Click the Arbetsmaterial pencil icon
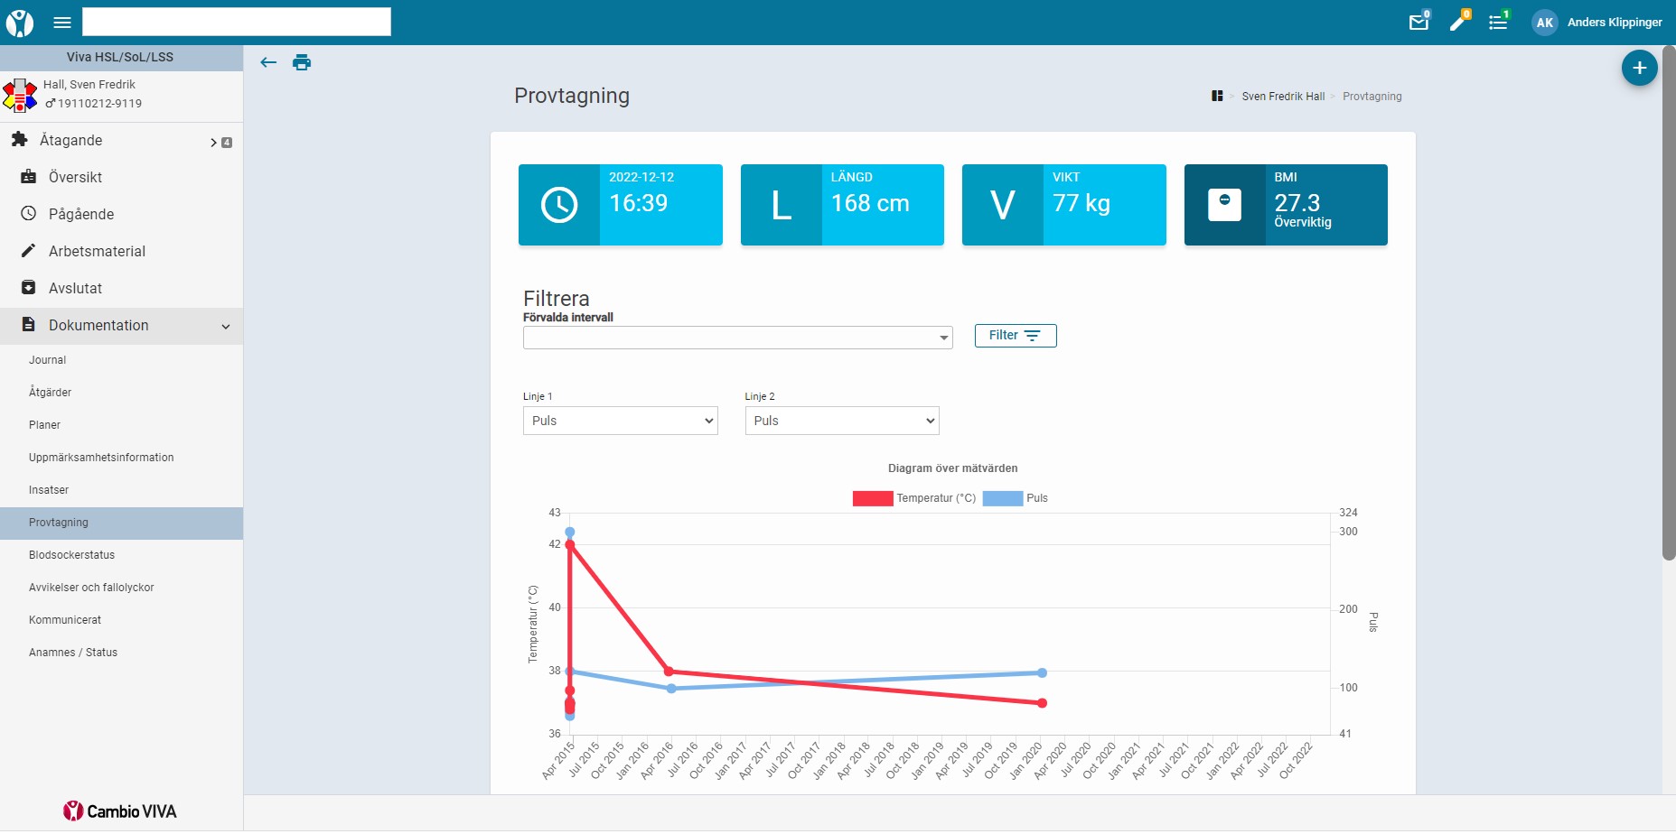Viewport: 1676px width, 834px height. tap(28, 251)
